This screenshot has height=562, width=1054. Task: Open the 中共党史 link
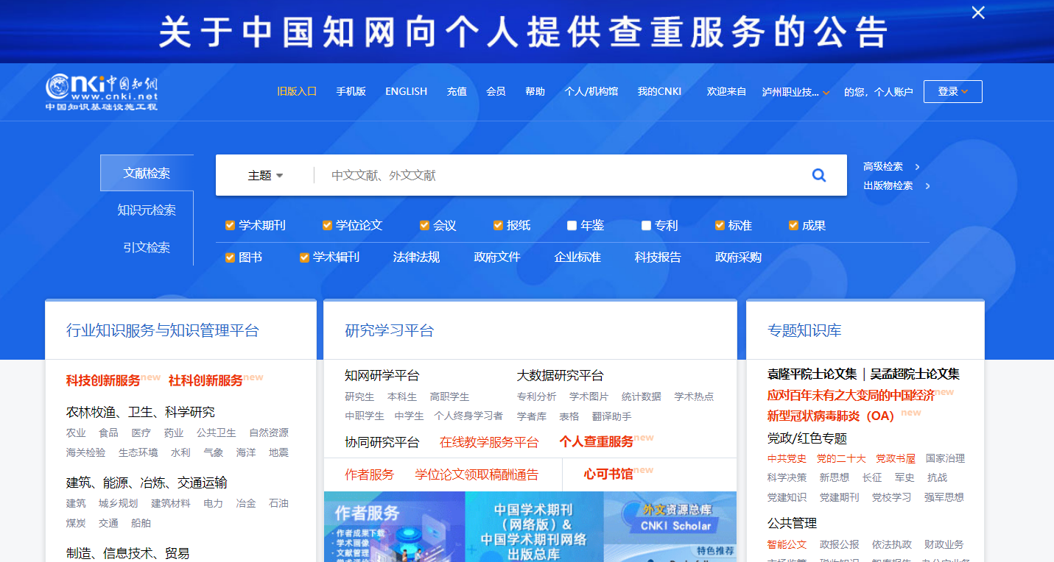point(787,458)
